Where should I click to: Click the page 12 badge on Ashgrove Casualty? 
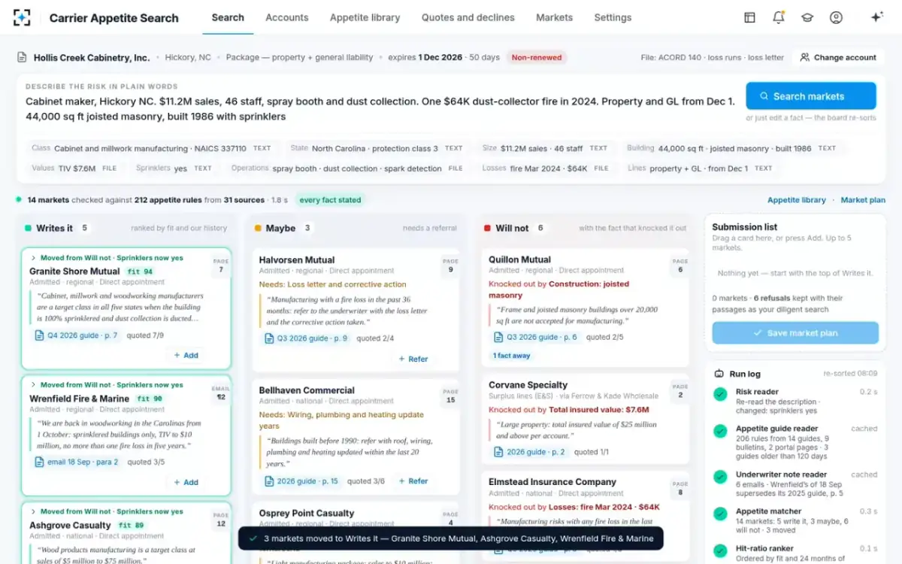click(x=221, y=520)
